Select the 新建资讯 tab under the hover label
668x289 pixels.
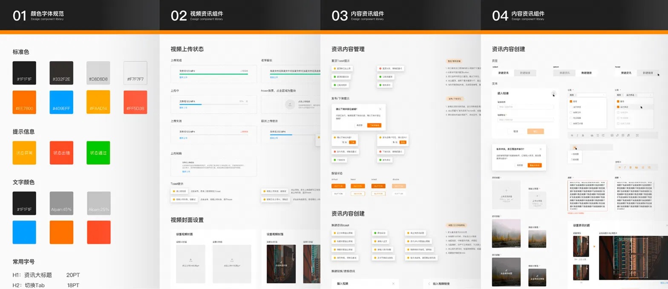[x=626, y=73]
